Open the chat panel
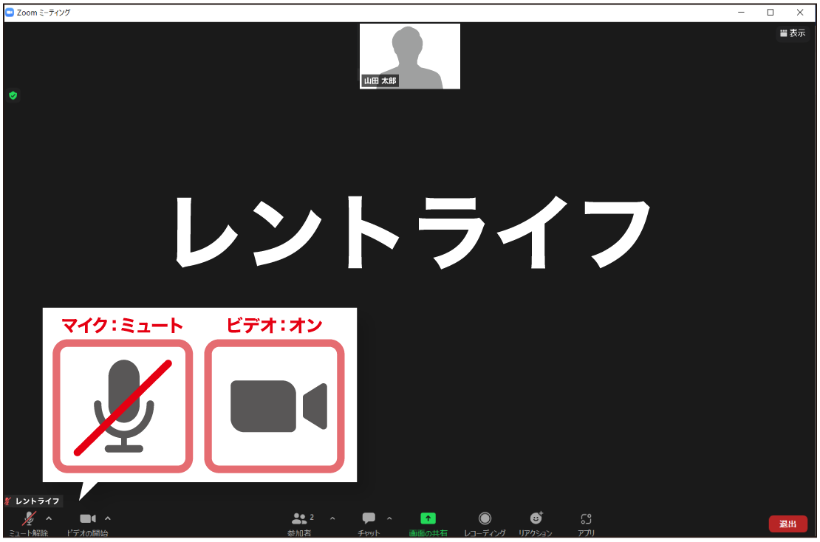Screen dimensions: 820x542 click(x=369, y=524)
